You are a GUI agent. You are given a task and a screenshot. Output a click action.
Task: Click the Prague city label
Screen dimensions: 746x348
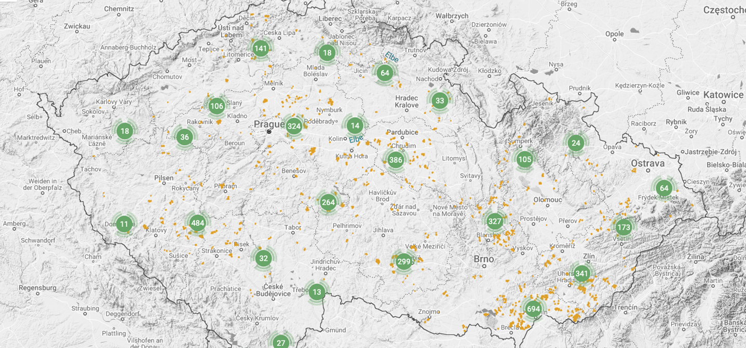269,124
